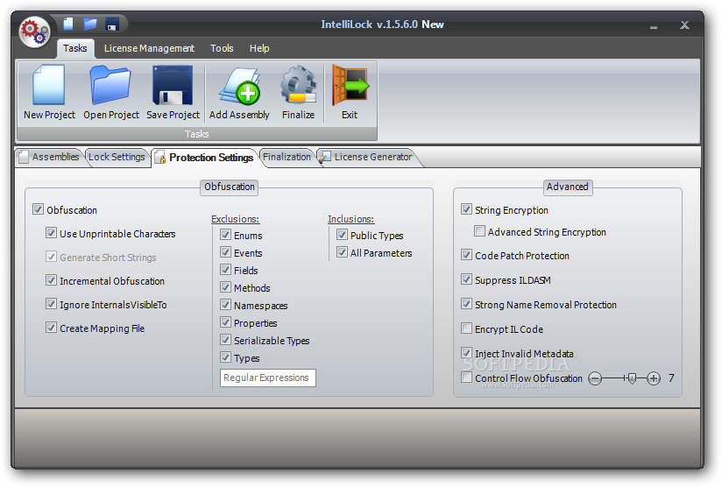Screen dimensions: 722x487
Task: Uncheck the Namespaces exclusion
Action: [x=226, y=305]
